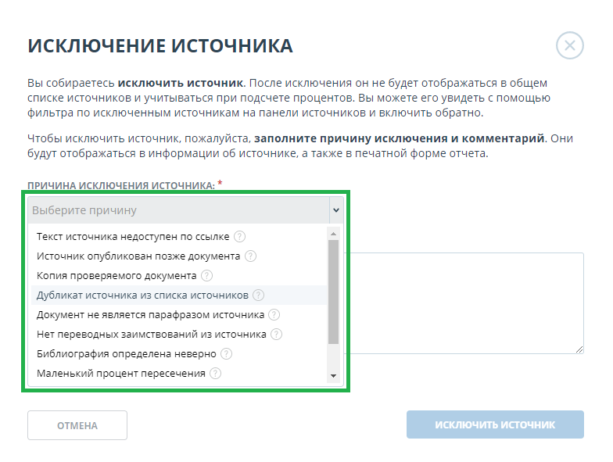Screen dimensions: 613x462
Task: Click the reason list's scroll down arrow
Action: [x=334, y=376]
